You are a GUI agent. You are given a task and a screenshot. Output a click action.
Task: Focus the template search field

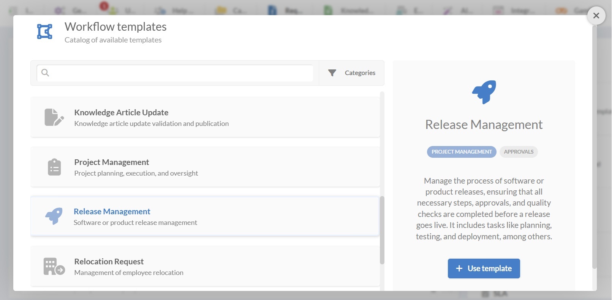click(x=175, y=73)
